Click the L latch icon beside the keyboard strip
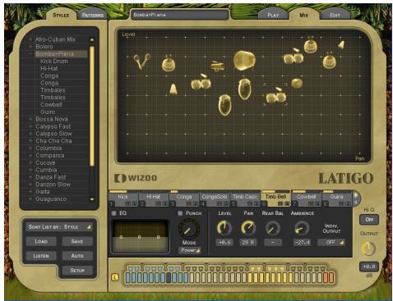This screenshot has width=393, height=301. pyautogui.click(x=115, y=277)
